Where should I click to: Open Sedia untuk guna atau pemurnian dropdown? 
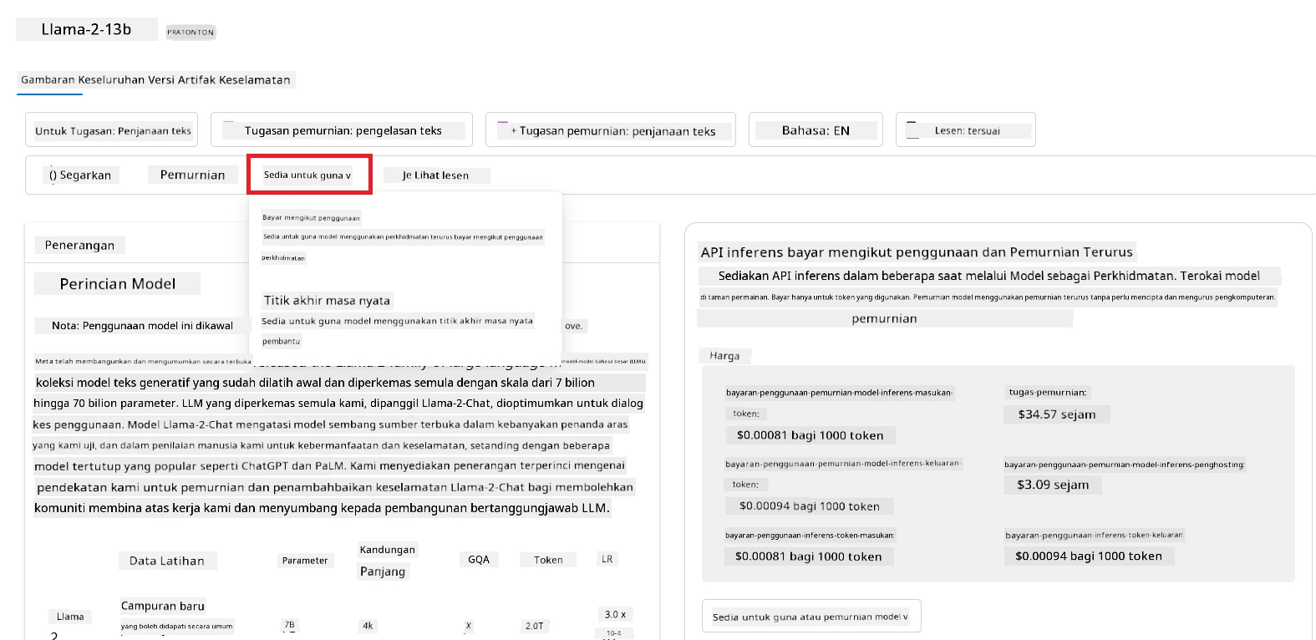point(811,617)
